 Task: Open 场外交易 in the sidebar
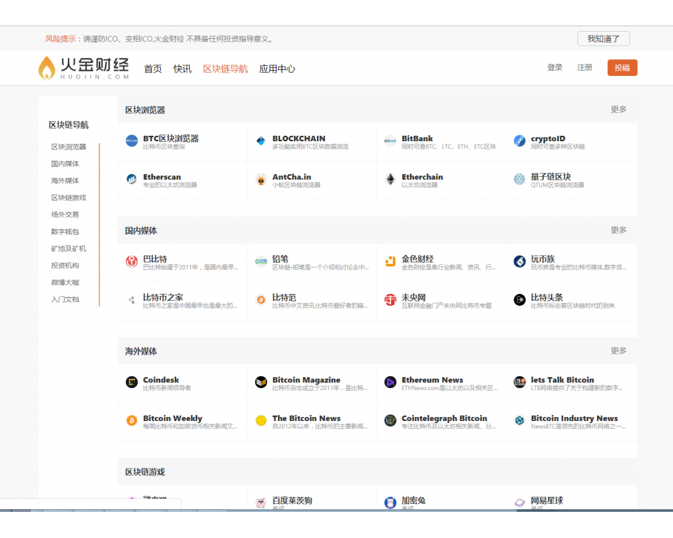tap(65, 215)
